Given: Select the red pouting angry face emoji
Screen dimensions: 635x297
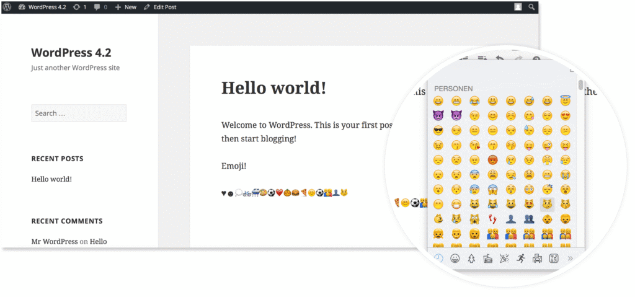Looking at the screenshot, I should tap(492, 159).
